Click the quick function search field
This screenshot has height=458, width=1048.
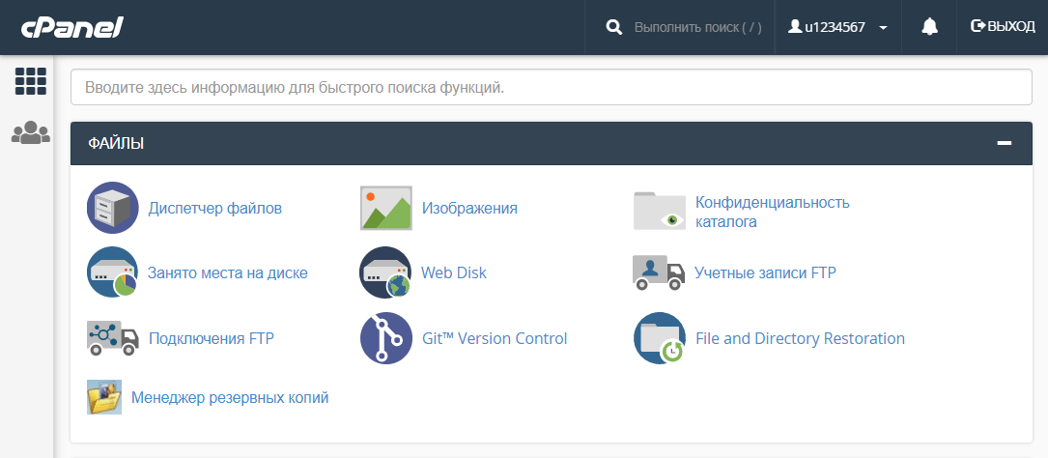point(551,87)
